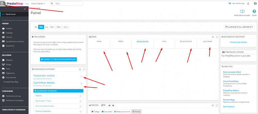This screenshot has height=114, width=258.
Task: Click Carrinhos Abandonados row
Action: tap(58, 106)
